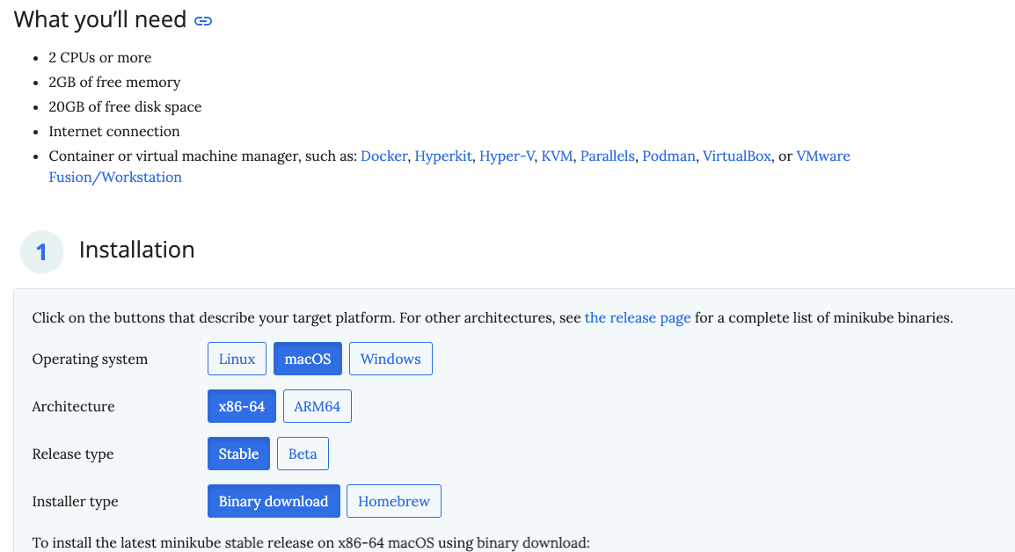Open the KVM link
Viewport: 1015px width, 552px height.
coord(557,156)
